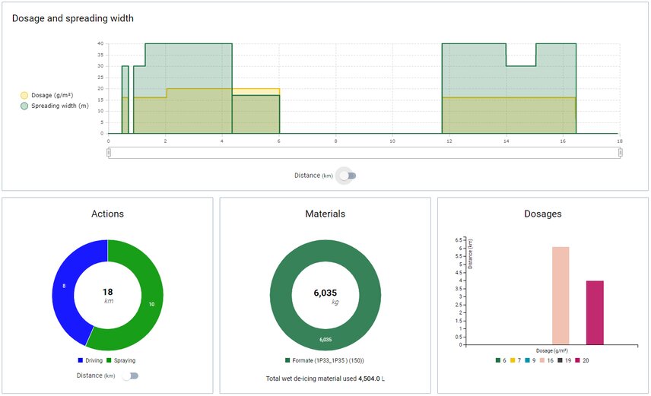Click the Formate legend item in Materials
Screen dimensions: 651x396
click(x=325, y=360)
